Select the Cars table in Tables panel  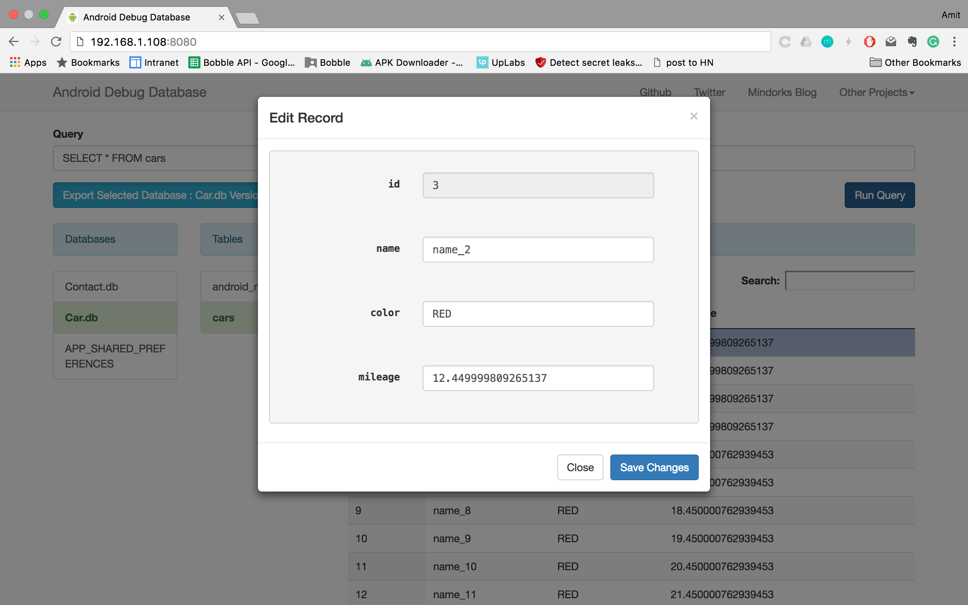point(222,317)
